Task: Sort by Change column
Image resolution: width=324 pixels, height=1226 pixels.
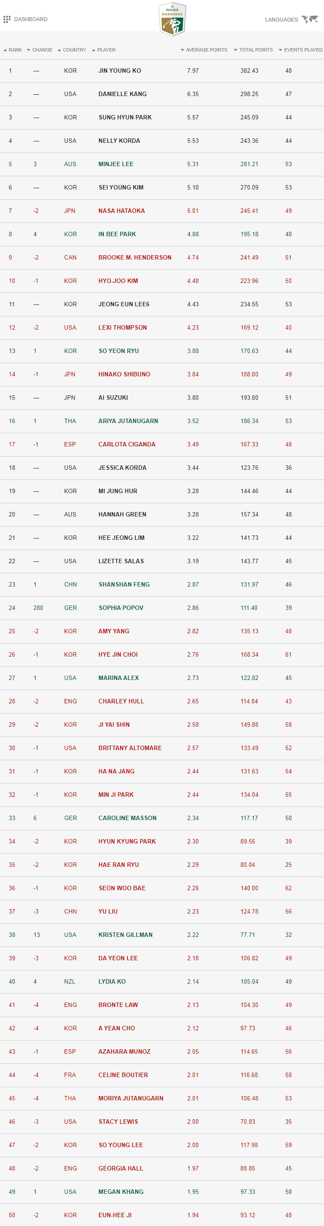Action: point(40,50)
